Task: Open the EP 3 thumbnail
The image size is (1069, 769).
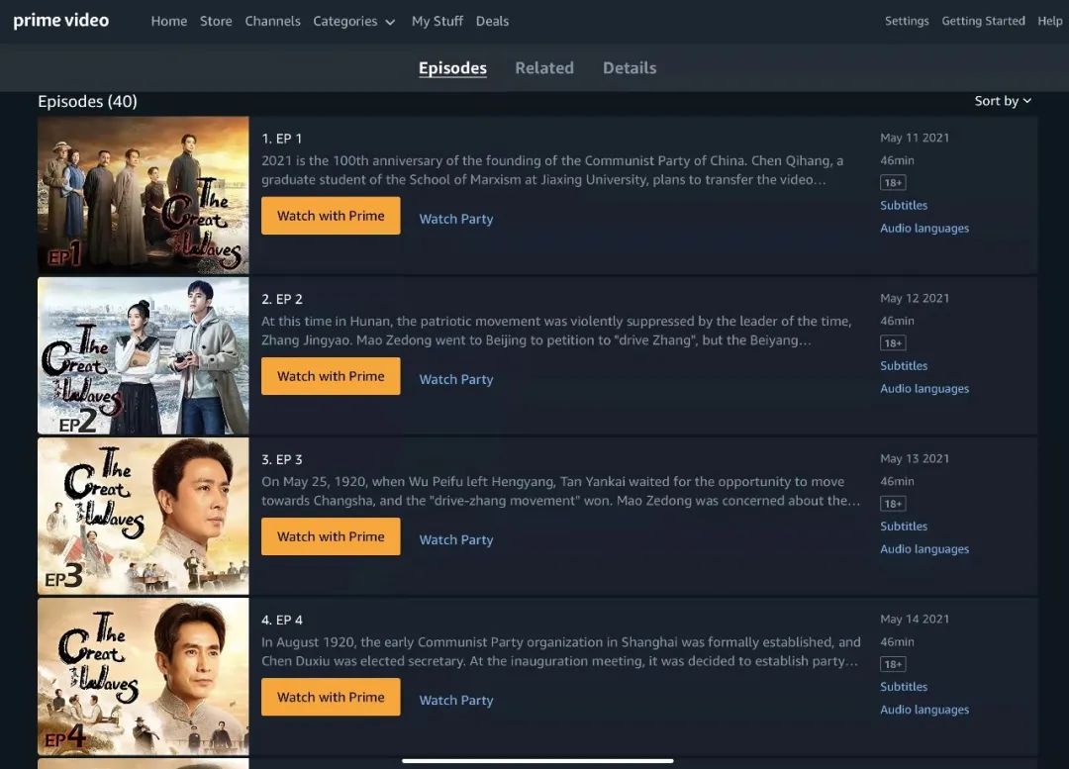Action: tap(144, 516)
